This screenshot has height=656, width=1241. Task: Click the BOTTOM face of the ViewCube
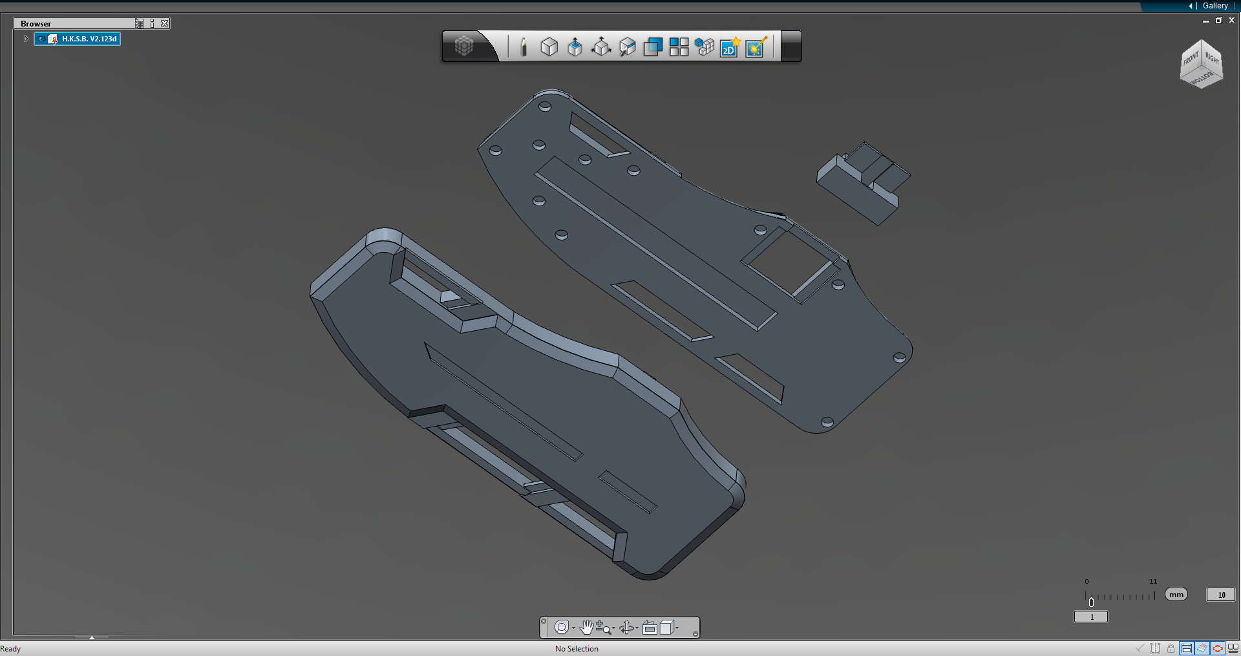(1202, 78)
